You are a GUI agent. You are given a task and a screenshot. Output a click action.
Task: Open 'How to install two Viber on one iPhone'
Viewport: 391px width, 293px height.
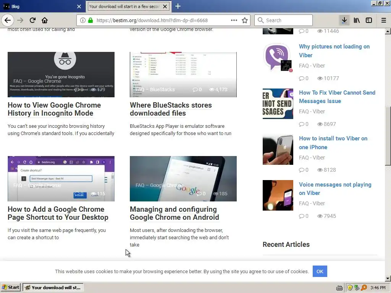333,143
